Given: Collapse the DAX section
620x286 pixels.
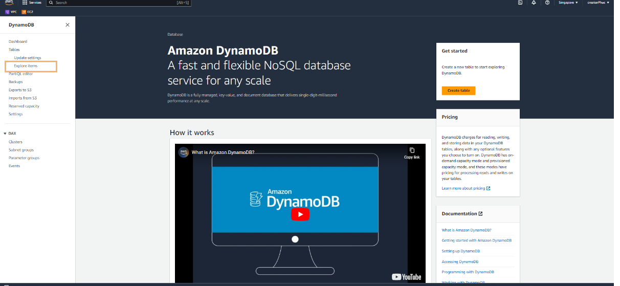Looking at the screenshot, I should point(5,134).
